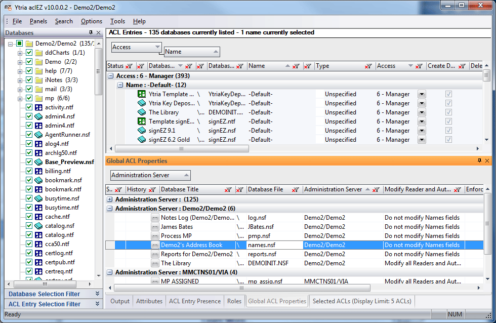
Task: Pin the Databases panel
Action: [x=91, y=32]
